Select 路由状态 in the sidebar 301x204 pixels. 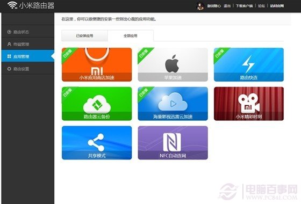pos(28,32)
